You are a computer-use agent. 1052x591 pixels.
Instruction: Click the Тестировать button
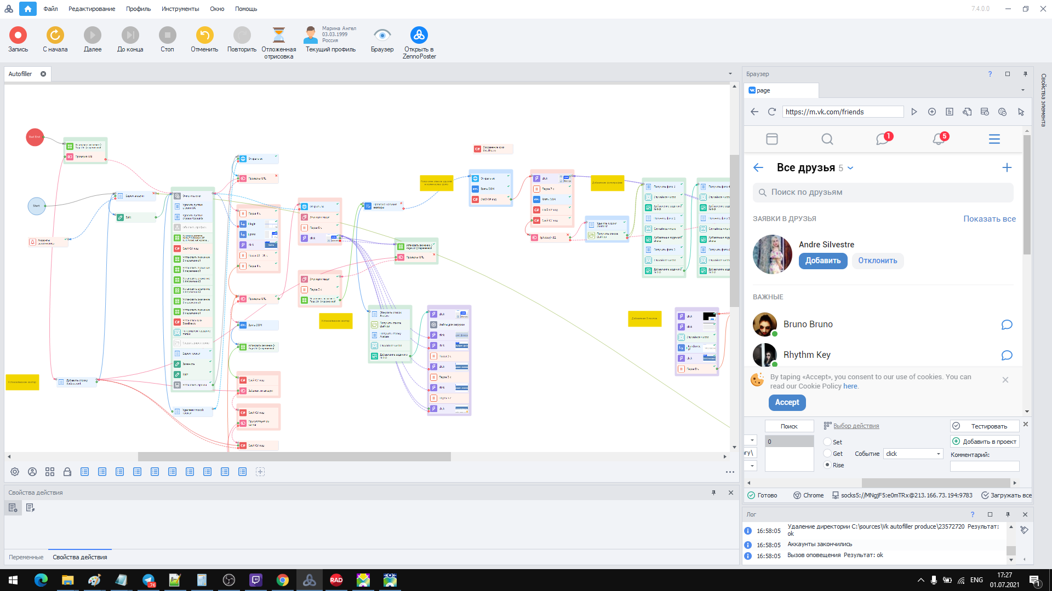tap(985, 426)
